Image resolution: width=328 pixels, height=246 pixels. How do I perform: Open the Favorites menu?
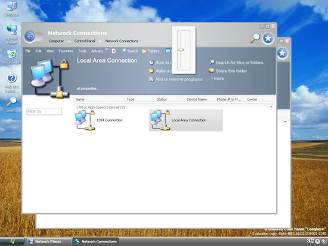66,51
